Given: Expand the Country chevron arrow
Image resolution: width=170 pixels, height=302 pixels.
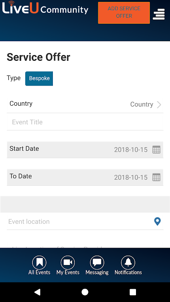Looking at the screenshot, I should tap(159, 105).
